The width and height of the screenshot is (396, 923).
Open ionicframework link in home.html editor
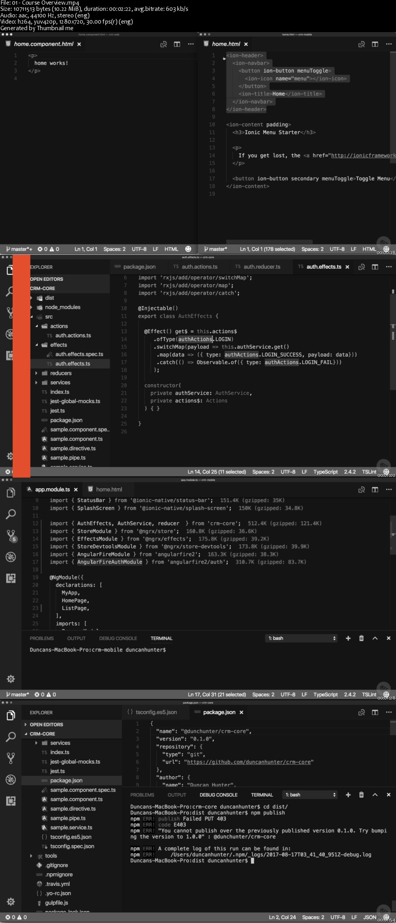point(363,155)
